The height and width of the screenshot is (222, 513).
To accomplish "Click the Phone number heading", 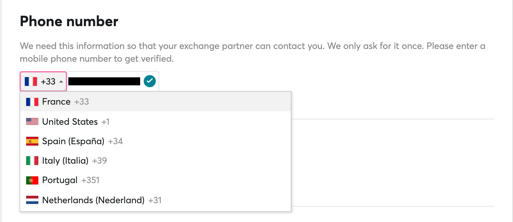I will [x=69, y=21].
